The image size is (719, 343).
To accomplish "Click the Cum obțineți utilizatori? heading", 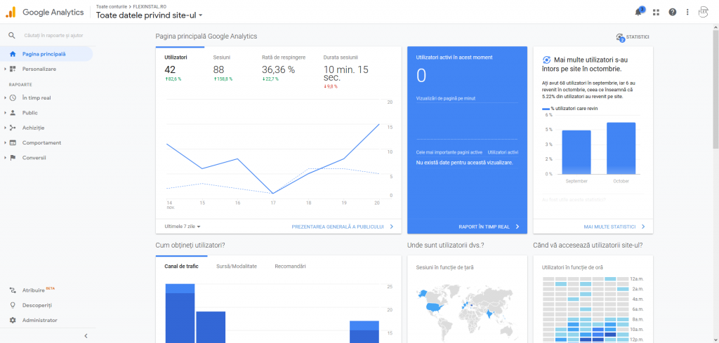I will point(190,246).
